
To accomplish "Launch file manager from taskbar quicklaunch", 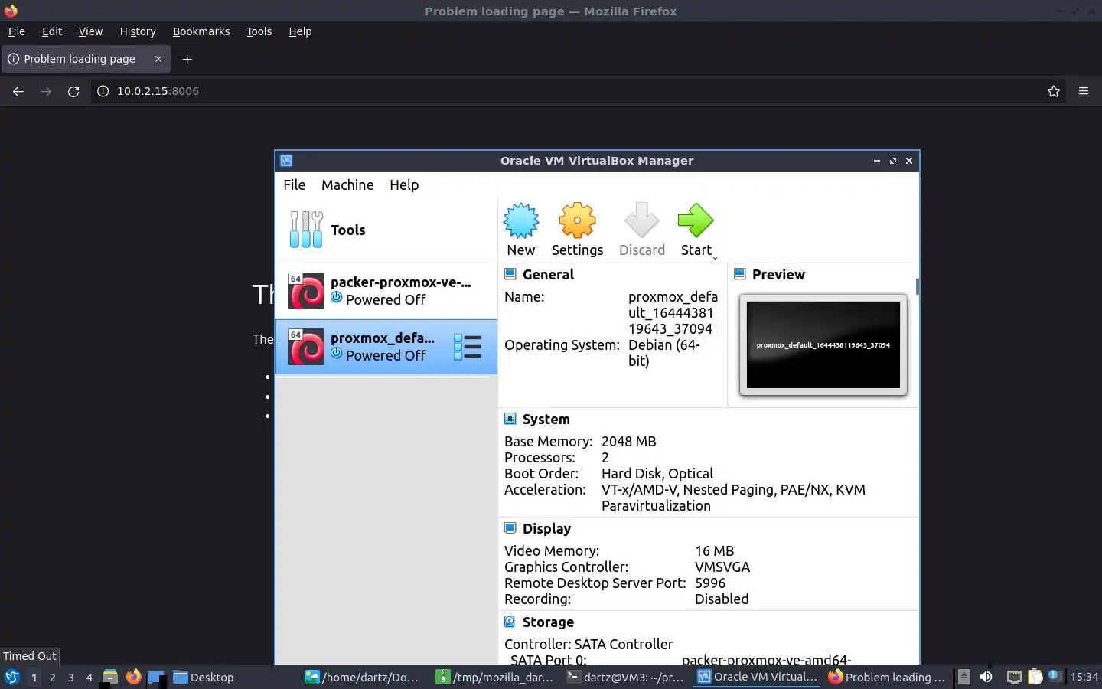I will (x=110, y=677).
